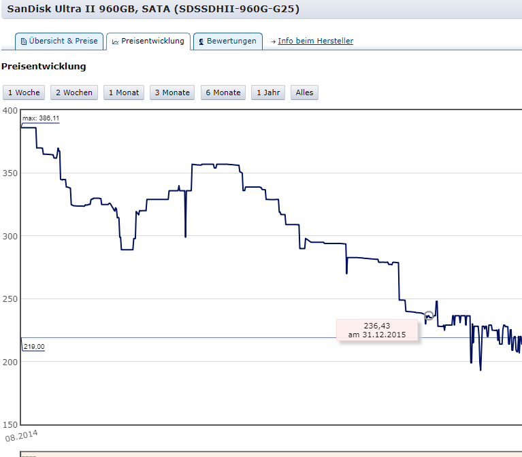The image size is (522, 457).
Task: Switch to the Preisentwicklung tab
Action: 148,41
